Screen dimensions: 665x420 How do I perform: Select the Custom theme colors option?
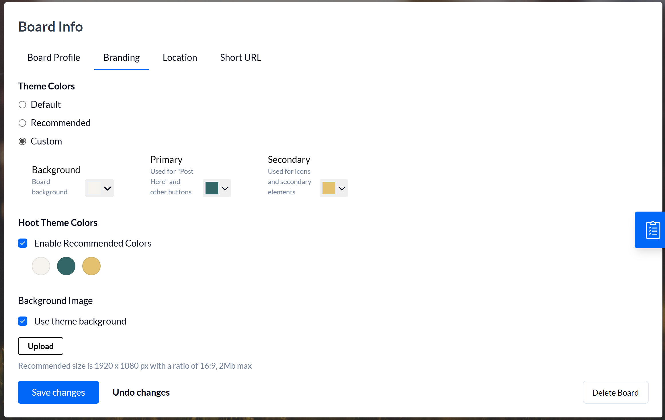coord(22,141)
